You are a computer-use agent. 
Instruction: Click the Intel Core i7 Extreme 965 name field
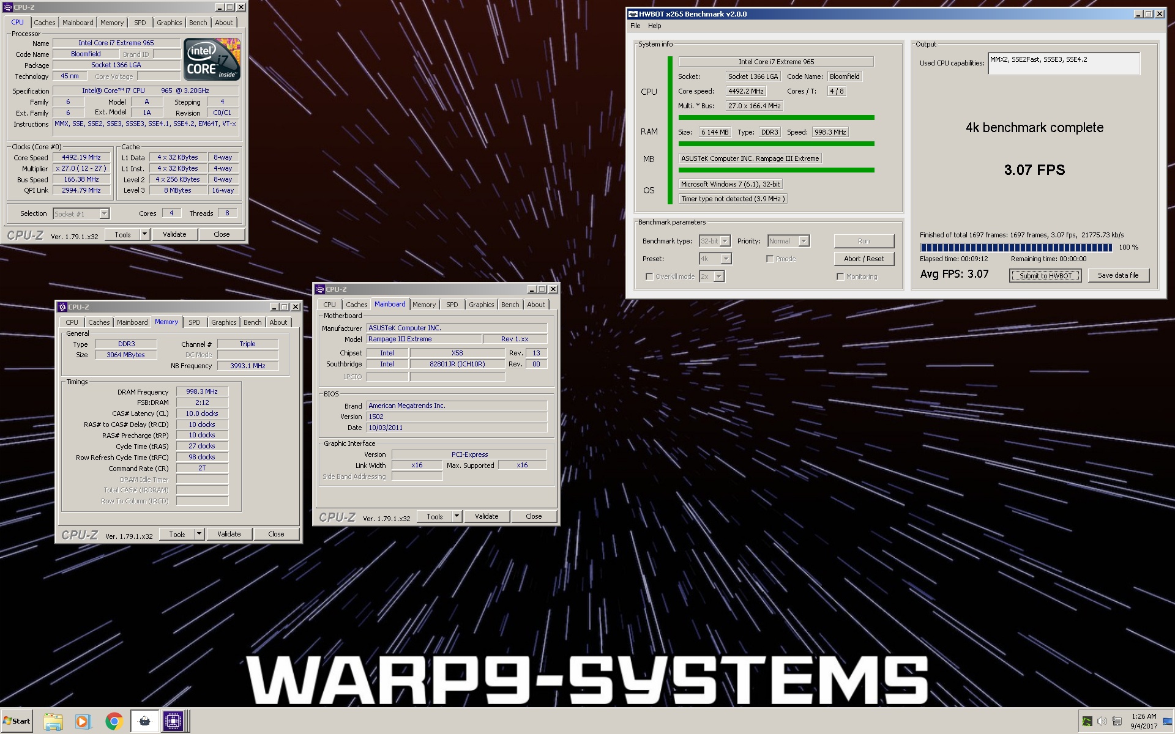[116, 43]
